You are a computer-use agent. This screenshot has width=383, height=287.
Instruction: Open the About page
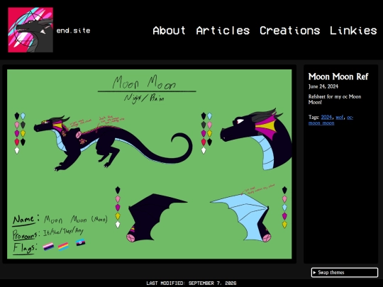[x=169, y=30]
